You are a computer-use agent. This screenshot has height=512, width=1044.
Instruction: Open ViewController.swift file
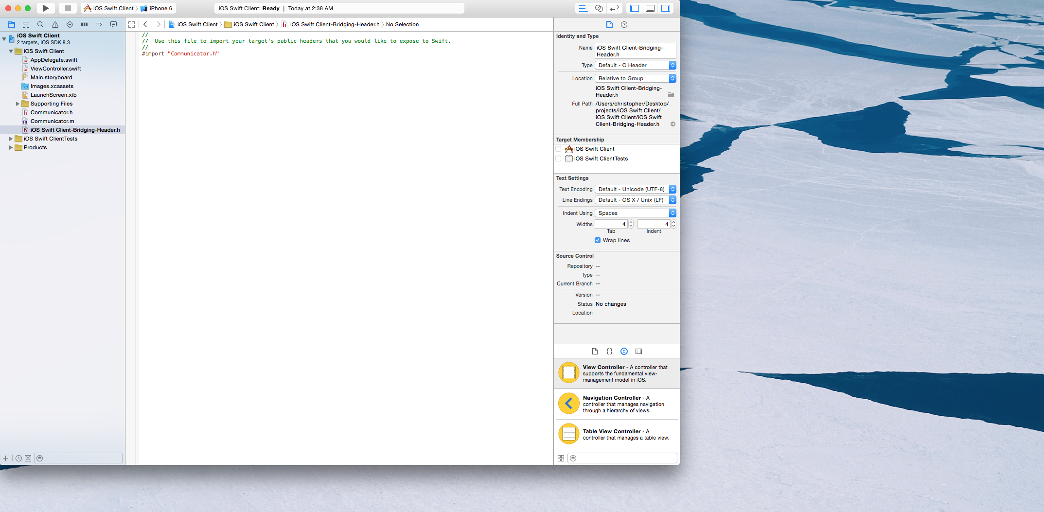coord(55,69)
